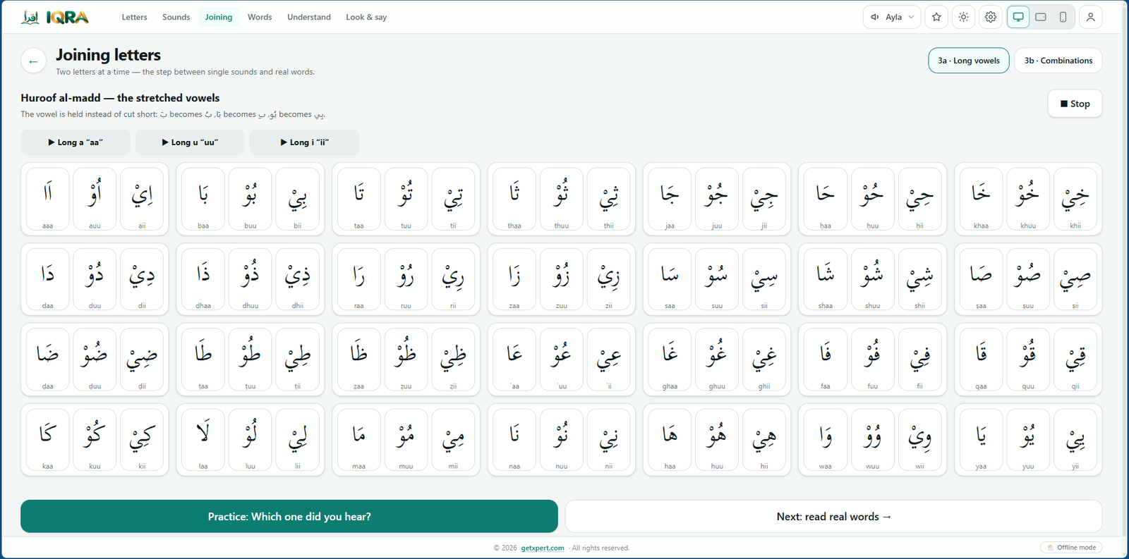
Task: Play the "juu" letter card
Action: 717,199
